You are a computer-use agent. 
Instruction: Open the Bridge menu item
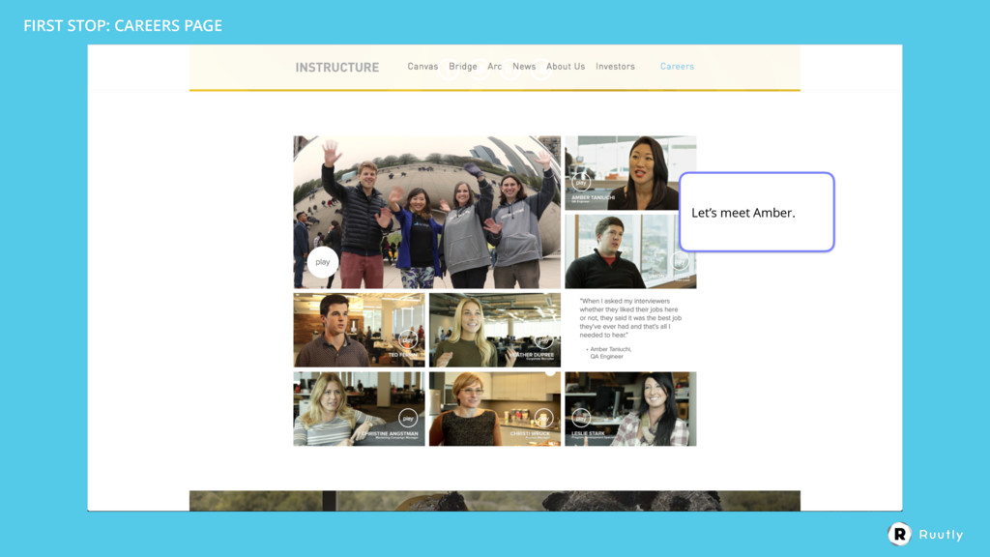pyautogui.click(x=463, y=67)
